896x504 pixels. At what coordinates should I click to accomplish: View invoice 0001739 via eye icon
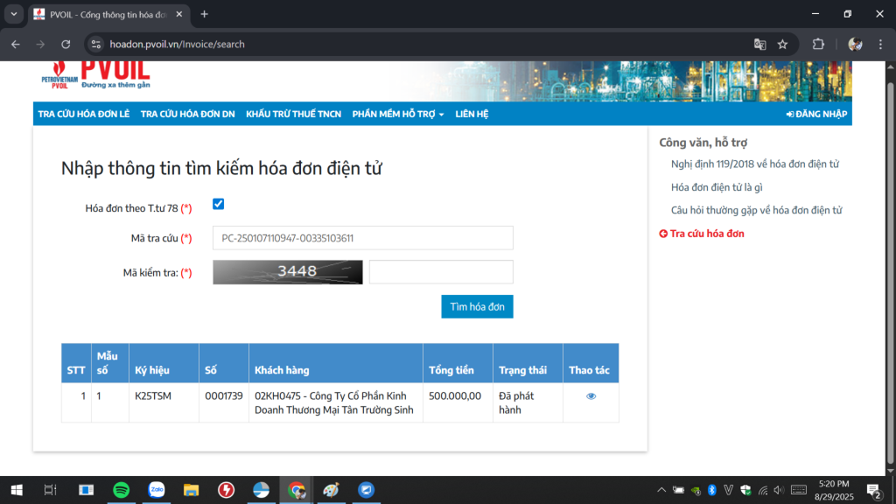(x=591, y=396)
